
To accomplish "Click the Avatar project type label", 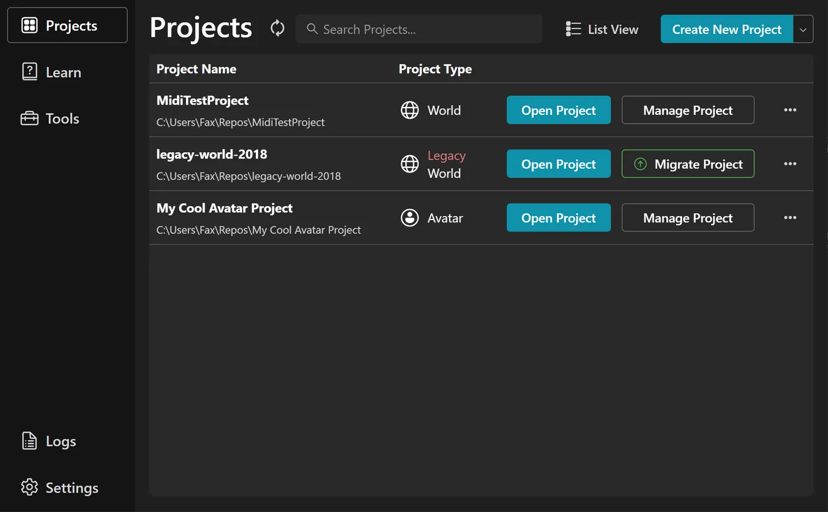I will (x=445, y=218).
